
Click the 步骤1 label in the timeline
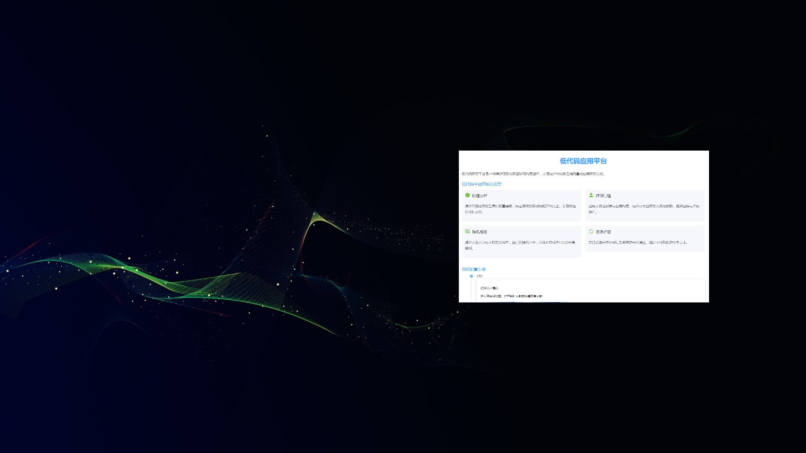[x=480, y=276]
